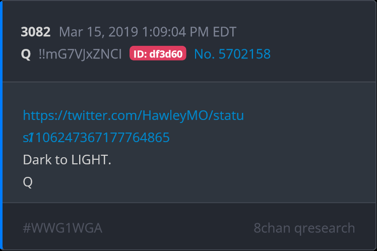Image resolution: width=377 pixels, height=251 pixels.
Task: Click the word 'LIGHT' in the post body
Action: pyautogui.click(x=90, y=160)
